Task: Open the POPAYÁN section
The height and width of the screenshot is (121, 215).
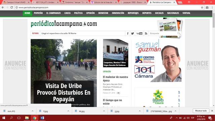Action: (x=38, y=13)
